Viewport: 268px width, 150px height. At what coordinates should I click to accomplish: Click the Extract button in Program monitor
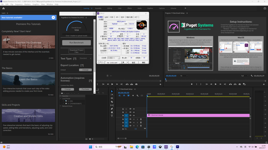click(235, 84)
